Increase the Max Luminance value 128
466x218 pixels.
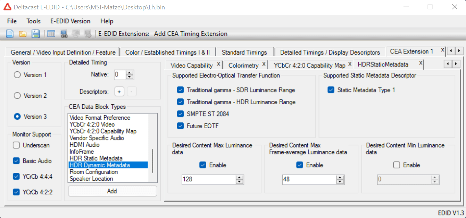click(x=239, y=178)
